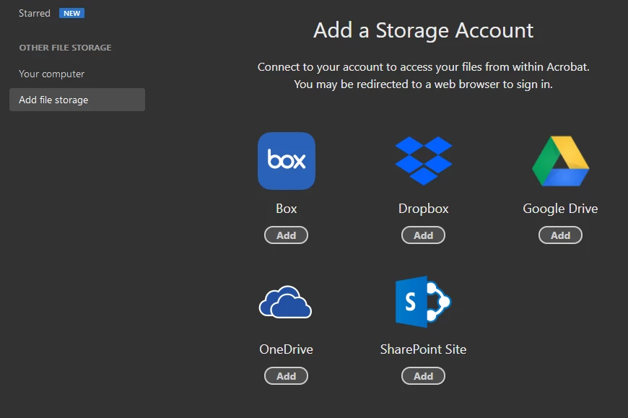628x418 pixels.
Task: Click the OneDrive label text
Action: point(286,349)
